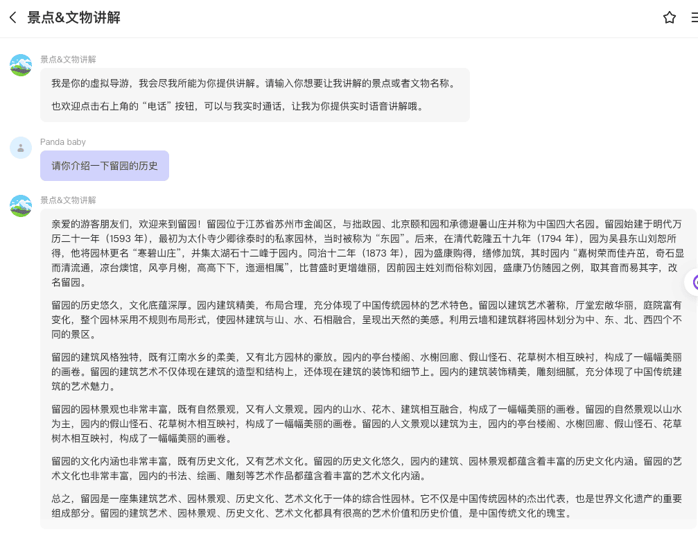The width and height of the screenshot is (698, 536).
Task: Click the greeting line 我是你的虚拟导游
Action: (x=254, y=83)
